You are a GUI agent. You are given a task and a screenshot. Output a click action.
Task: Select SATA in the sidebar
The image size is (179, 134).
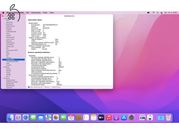[x=8, y=54]
